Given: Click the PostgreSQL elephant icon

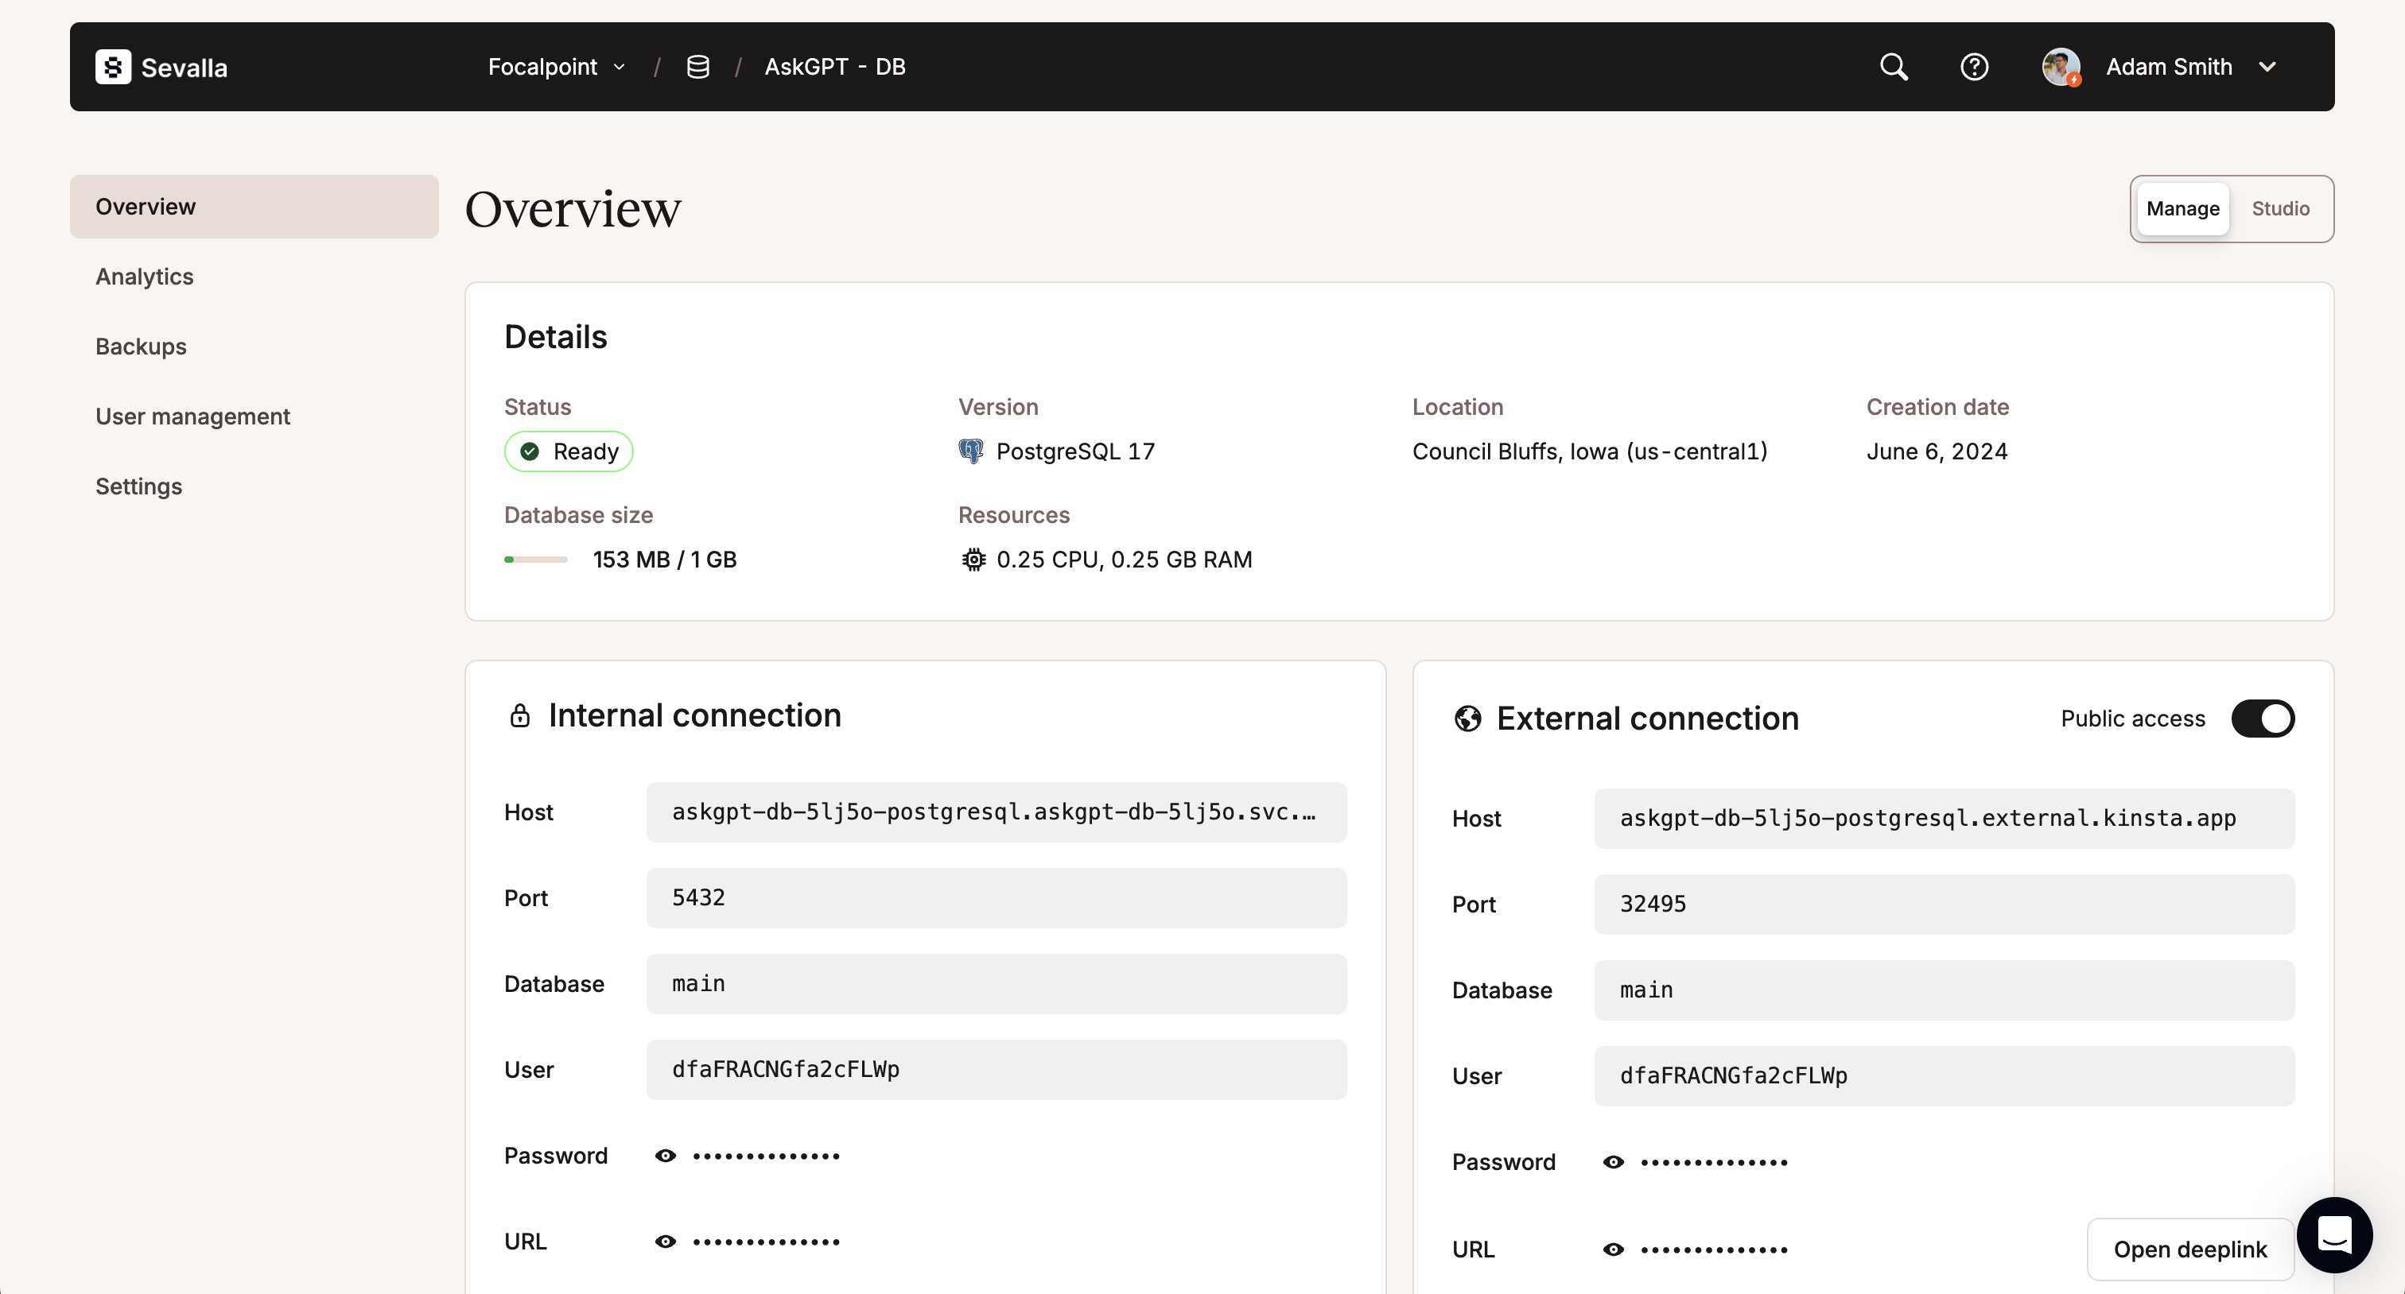Looking at the screenshot, I should [971, 451].
